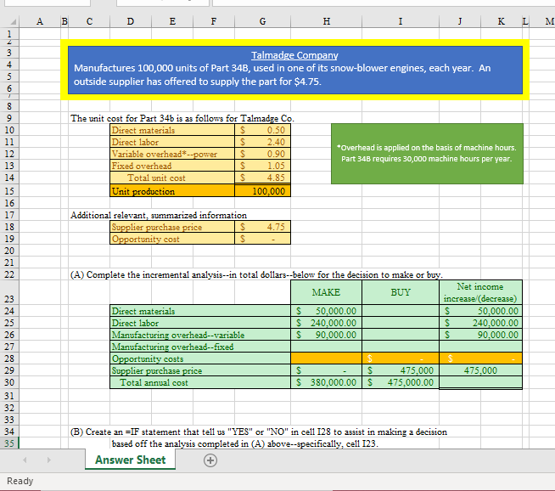Select the MAKE total 380,000.00 cell
The image size is (555, 491).
click(x=327, y=382)
